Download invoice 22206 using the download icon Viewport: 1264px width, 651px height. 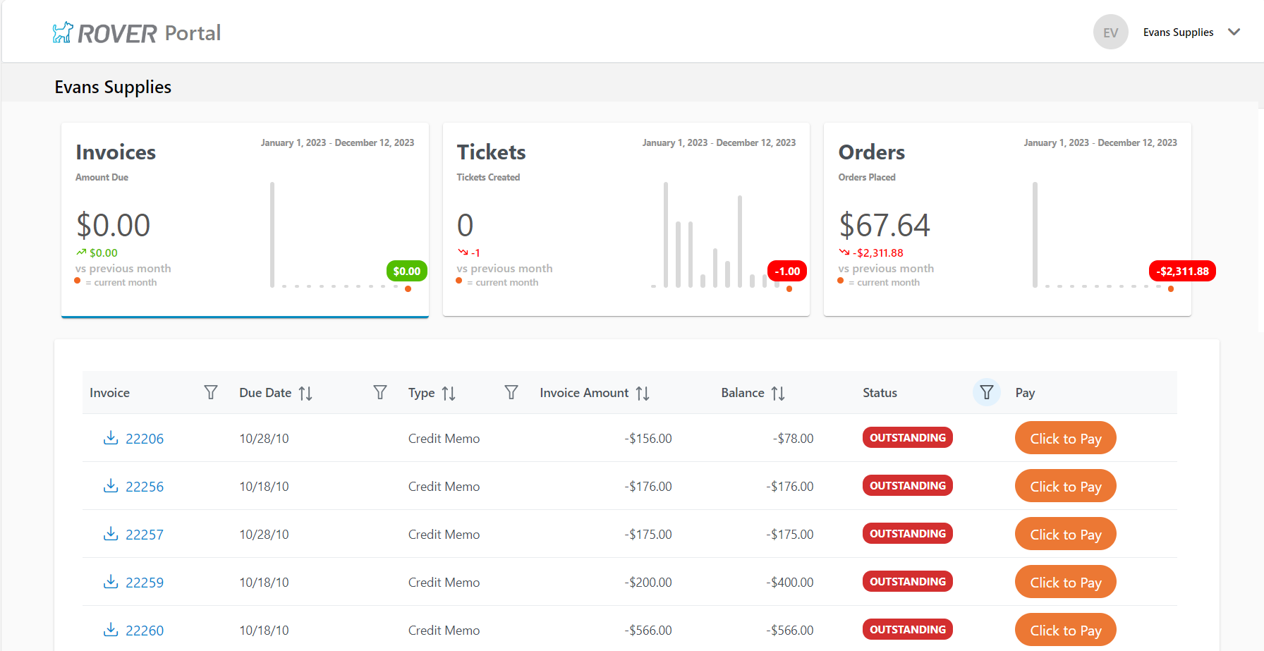111,438
